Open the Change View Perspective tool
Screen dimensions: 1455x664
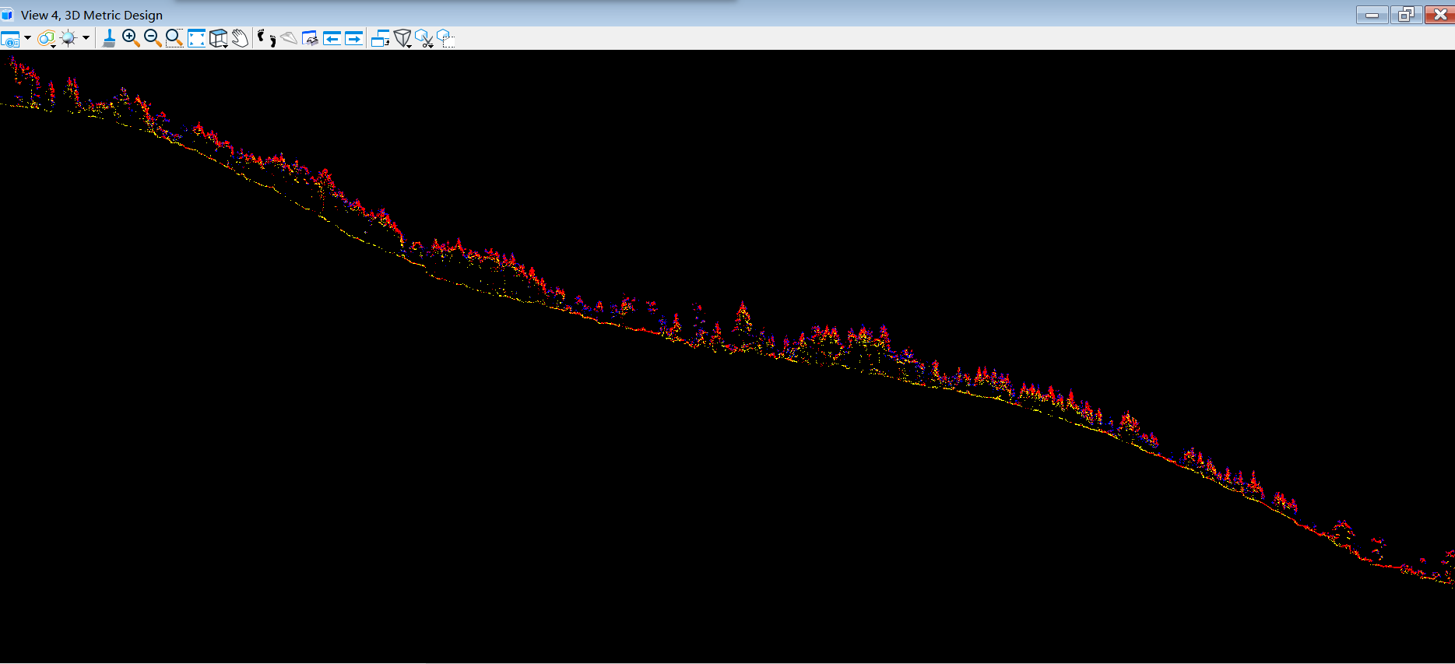tap(402, 38)
